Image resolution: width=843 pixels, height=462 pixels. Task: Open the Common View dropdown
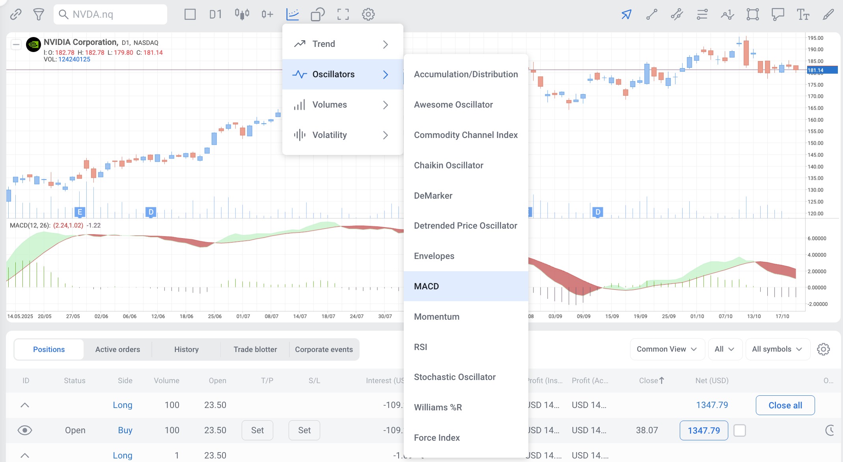[x=667, y=349]
